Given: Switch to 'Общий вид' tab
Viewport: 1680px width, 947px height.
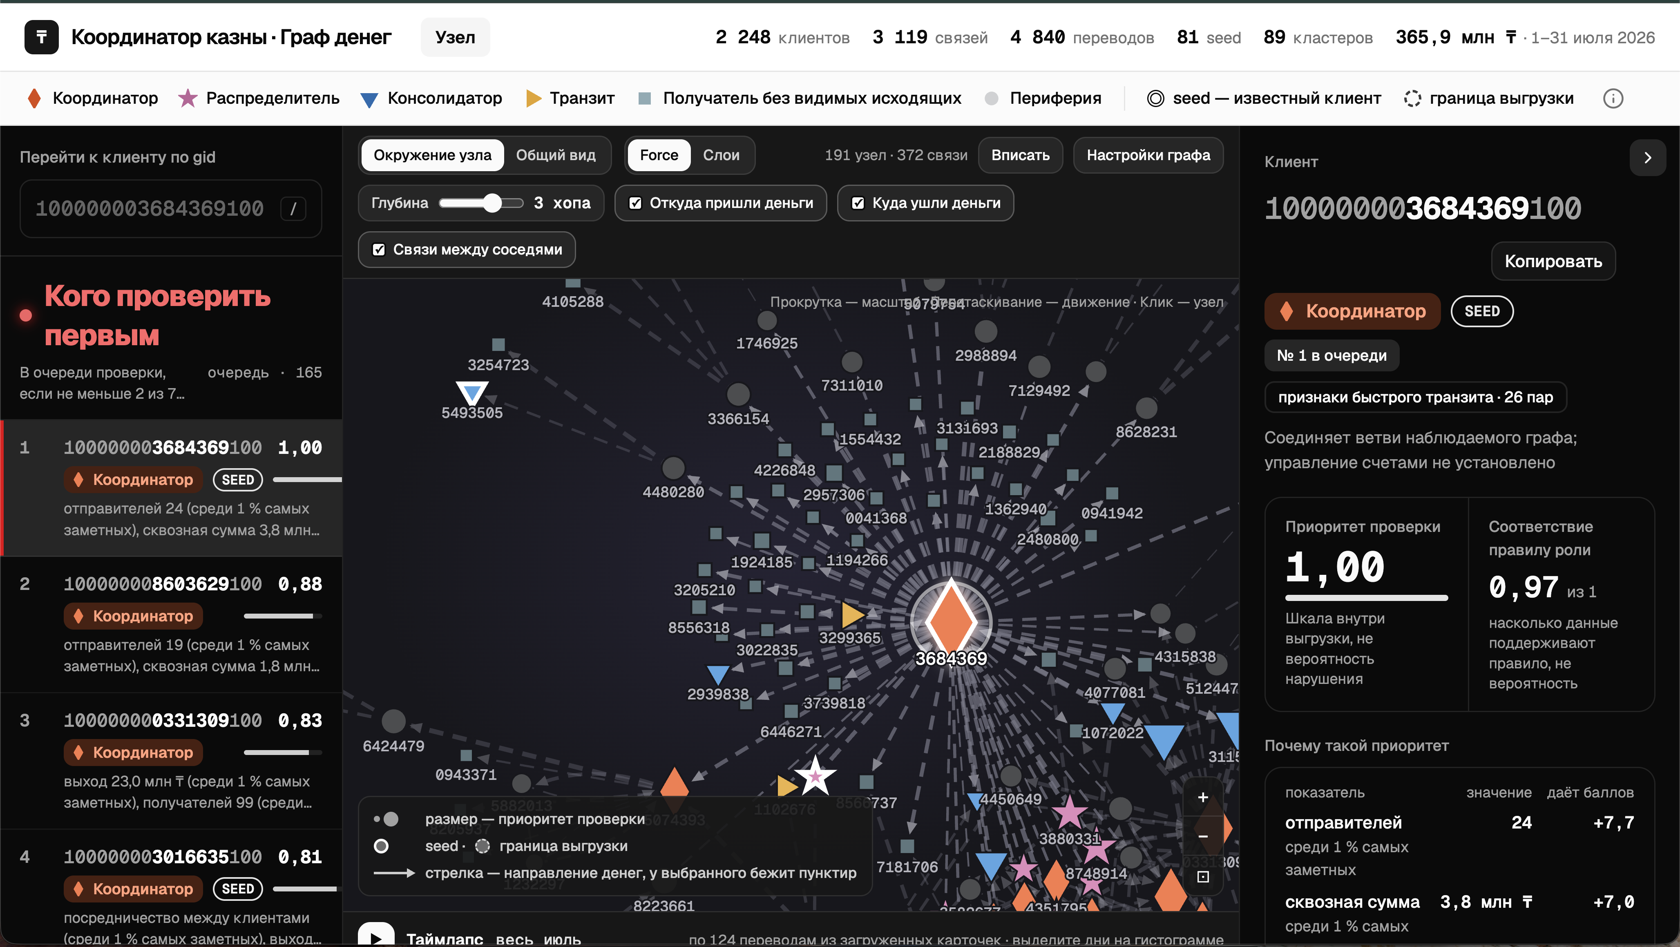Looking at the screenshot, I should (x=556, y=155).
